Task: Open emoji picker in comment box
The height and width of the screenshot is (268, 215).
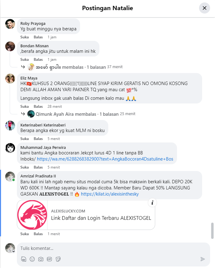Action: tap(32, 259)
